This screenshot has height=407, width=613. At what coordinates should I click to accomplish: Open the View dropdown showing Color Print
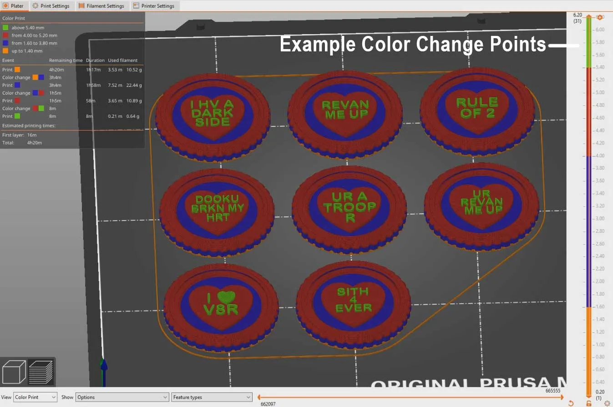pos(35,397)
